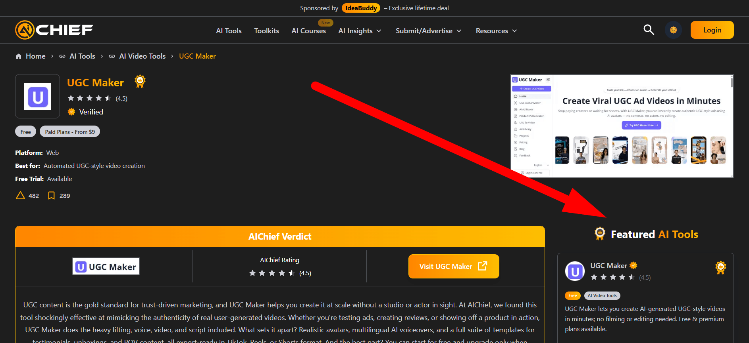
Task: Click the star rating under UGC Maker title
Action: (x=89, y=98)
